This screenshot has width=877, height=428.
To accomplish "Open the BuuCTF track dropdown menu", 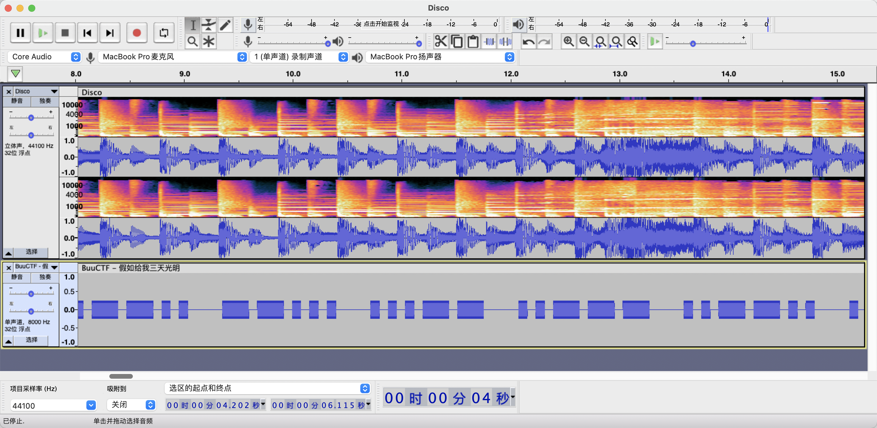I will click(36, 267).
